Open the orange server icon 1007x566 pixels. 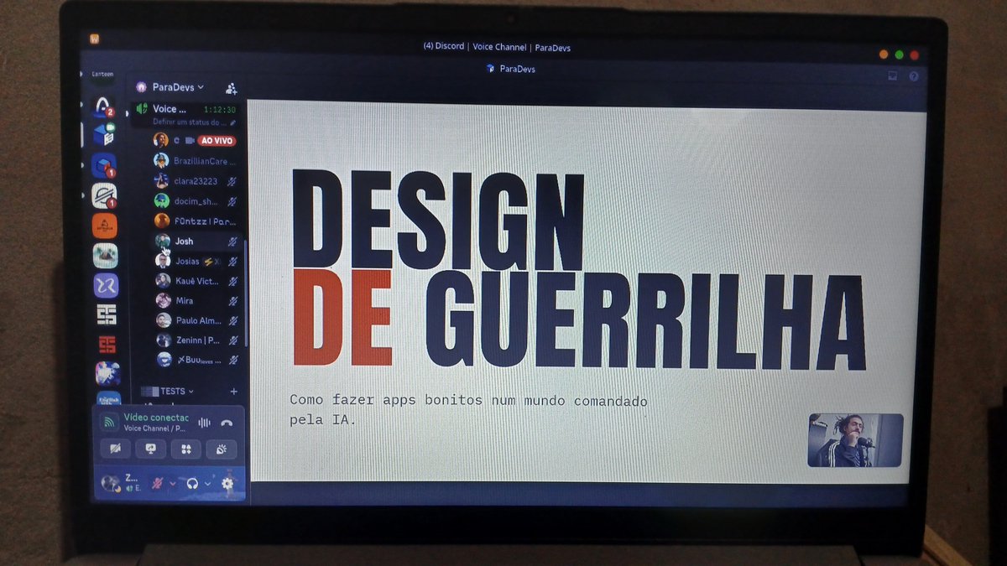click(105, 226)
